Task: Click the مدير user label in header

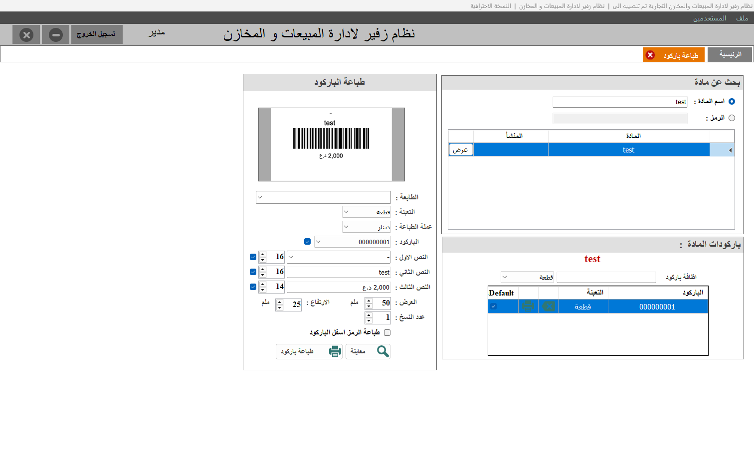Action: click(x=157, y=33)
